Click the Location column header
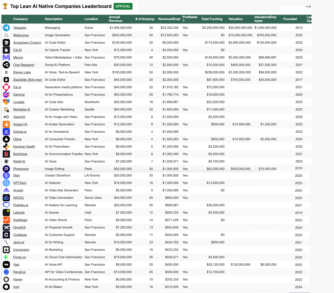Viewport: 334px width, 293px height. coord(91,19)
